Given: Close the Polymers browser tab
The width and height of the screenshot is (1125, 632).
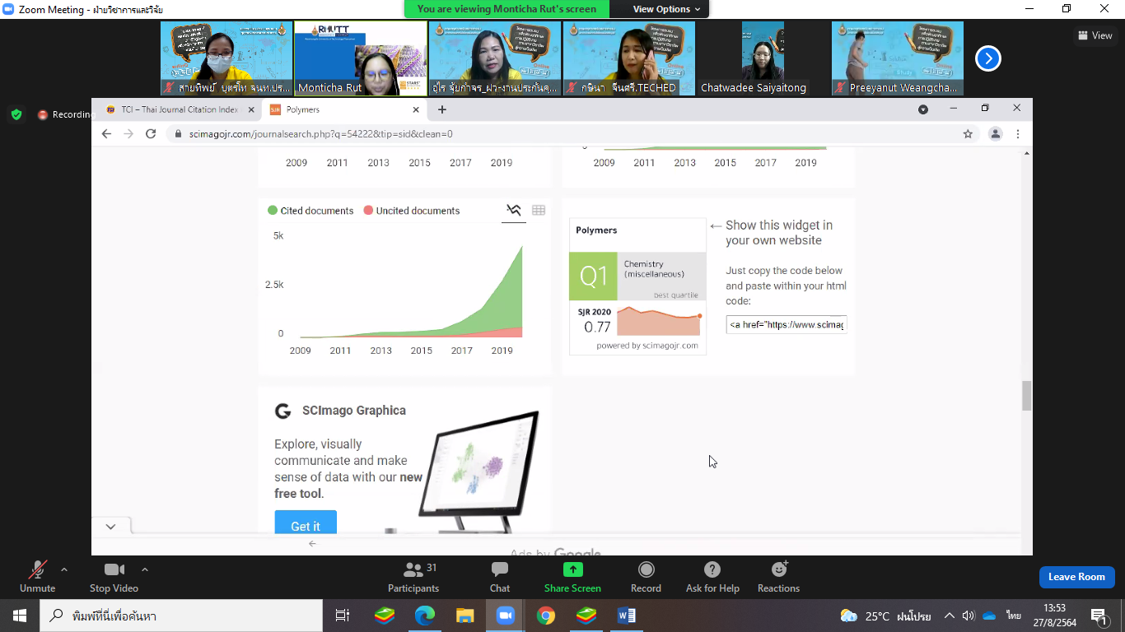Looking at the screenshot, I should pos(416,109).
